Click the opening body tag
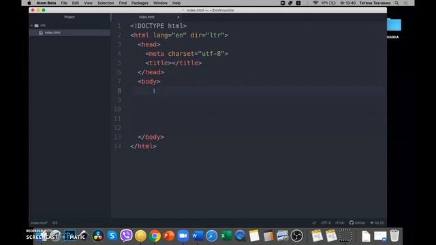 [x=149, y=82]
